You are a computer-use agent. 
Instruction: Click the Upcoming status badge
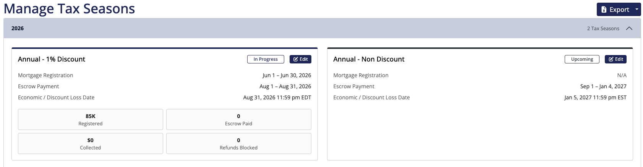[582, 59]
